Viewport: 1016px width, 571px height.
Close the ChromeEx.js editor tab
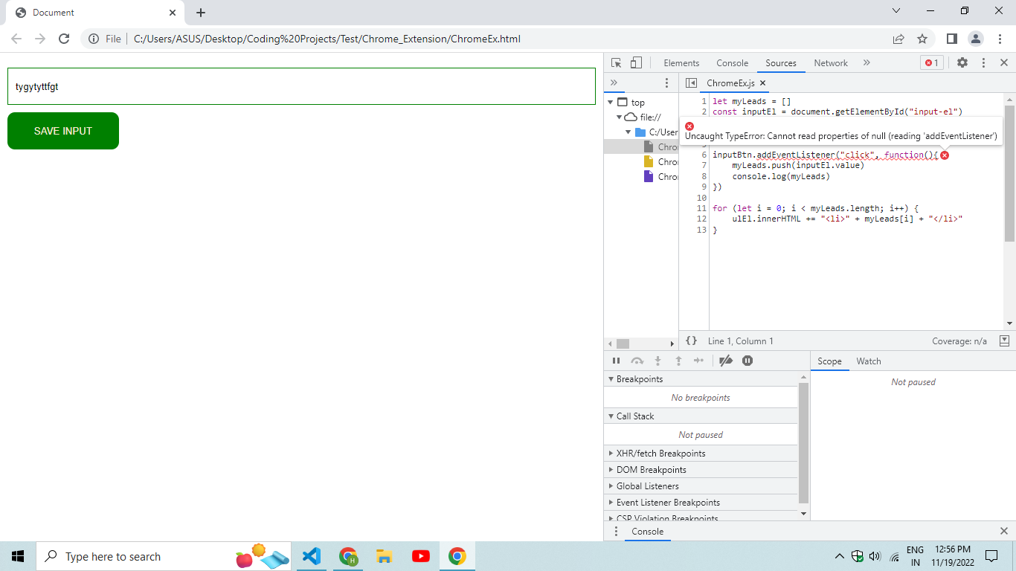coord(762,83)
